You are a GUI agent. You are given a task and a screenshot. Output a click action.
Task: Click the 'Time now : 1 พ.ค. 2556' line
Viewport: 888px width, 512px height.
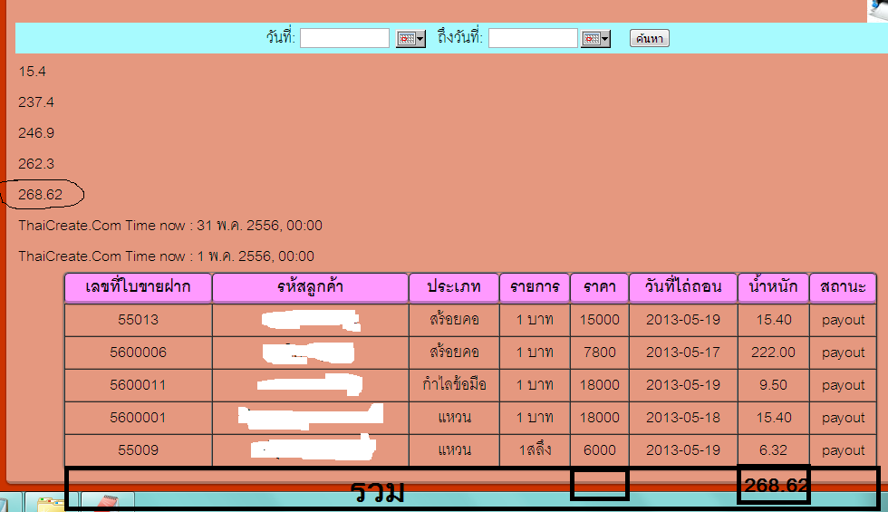tap(166, 256)
